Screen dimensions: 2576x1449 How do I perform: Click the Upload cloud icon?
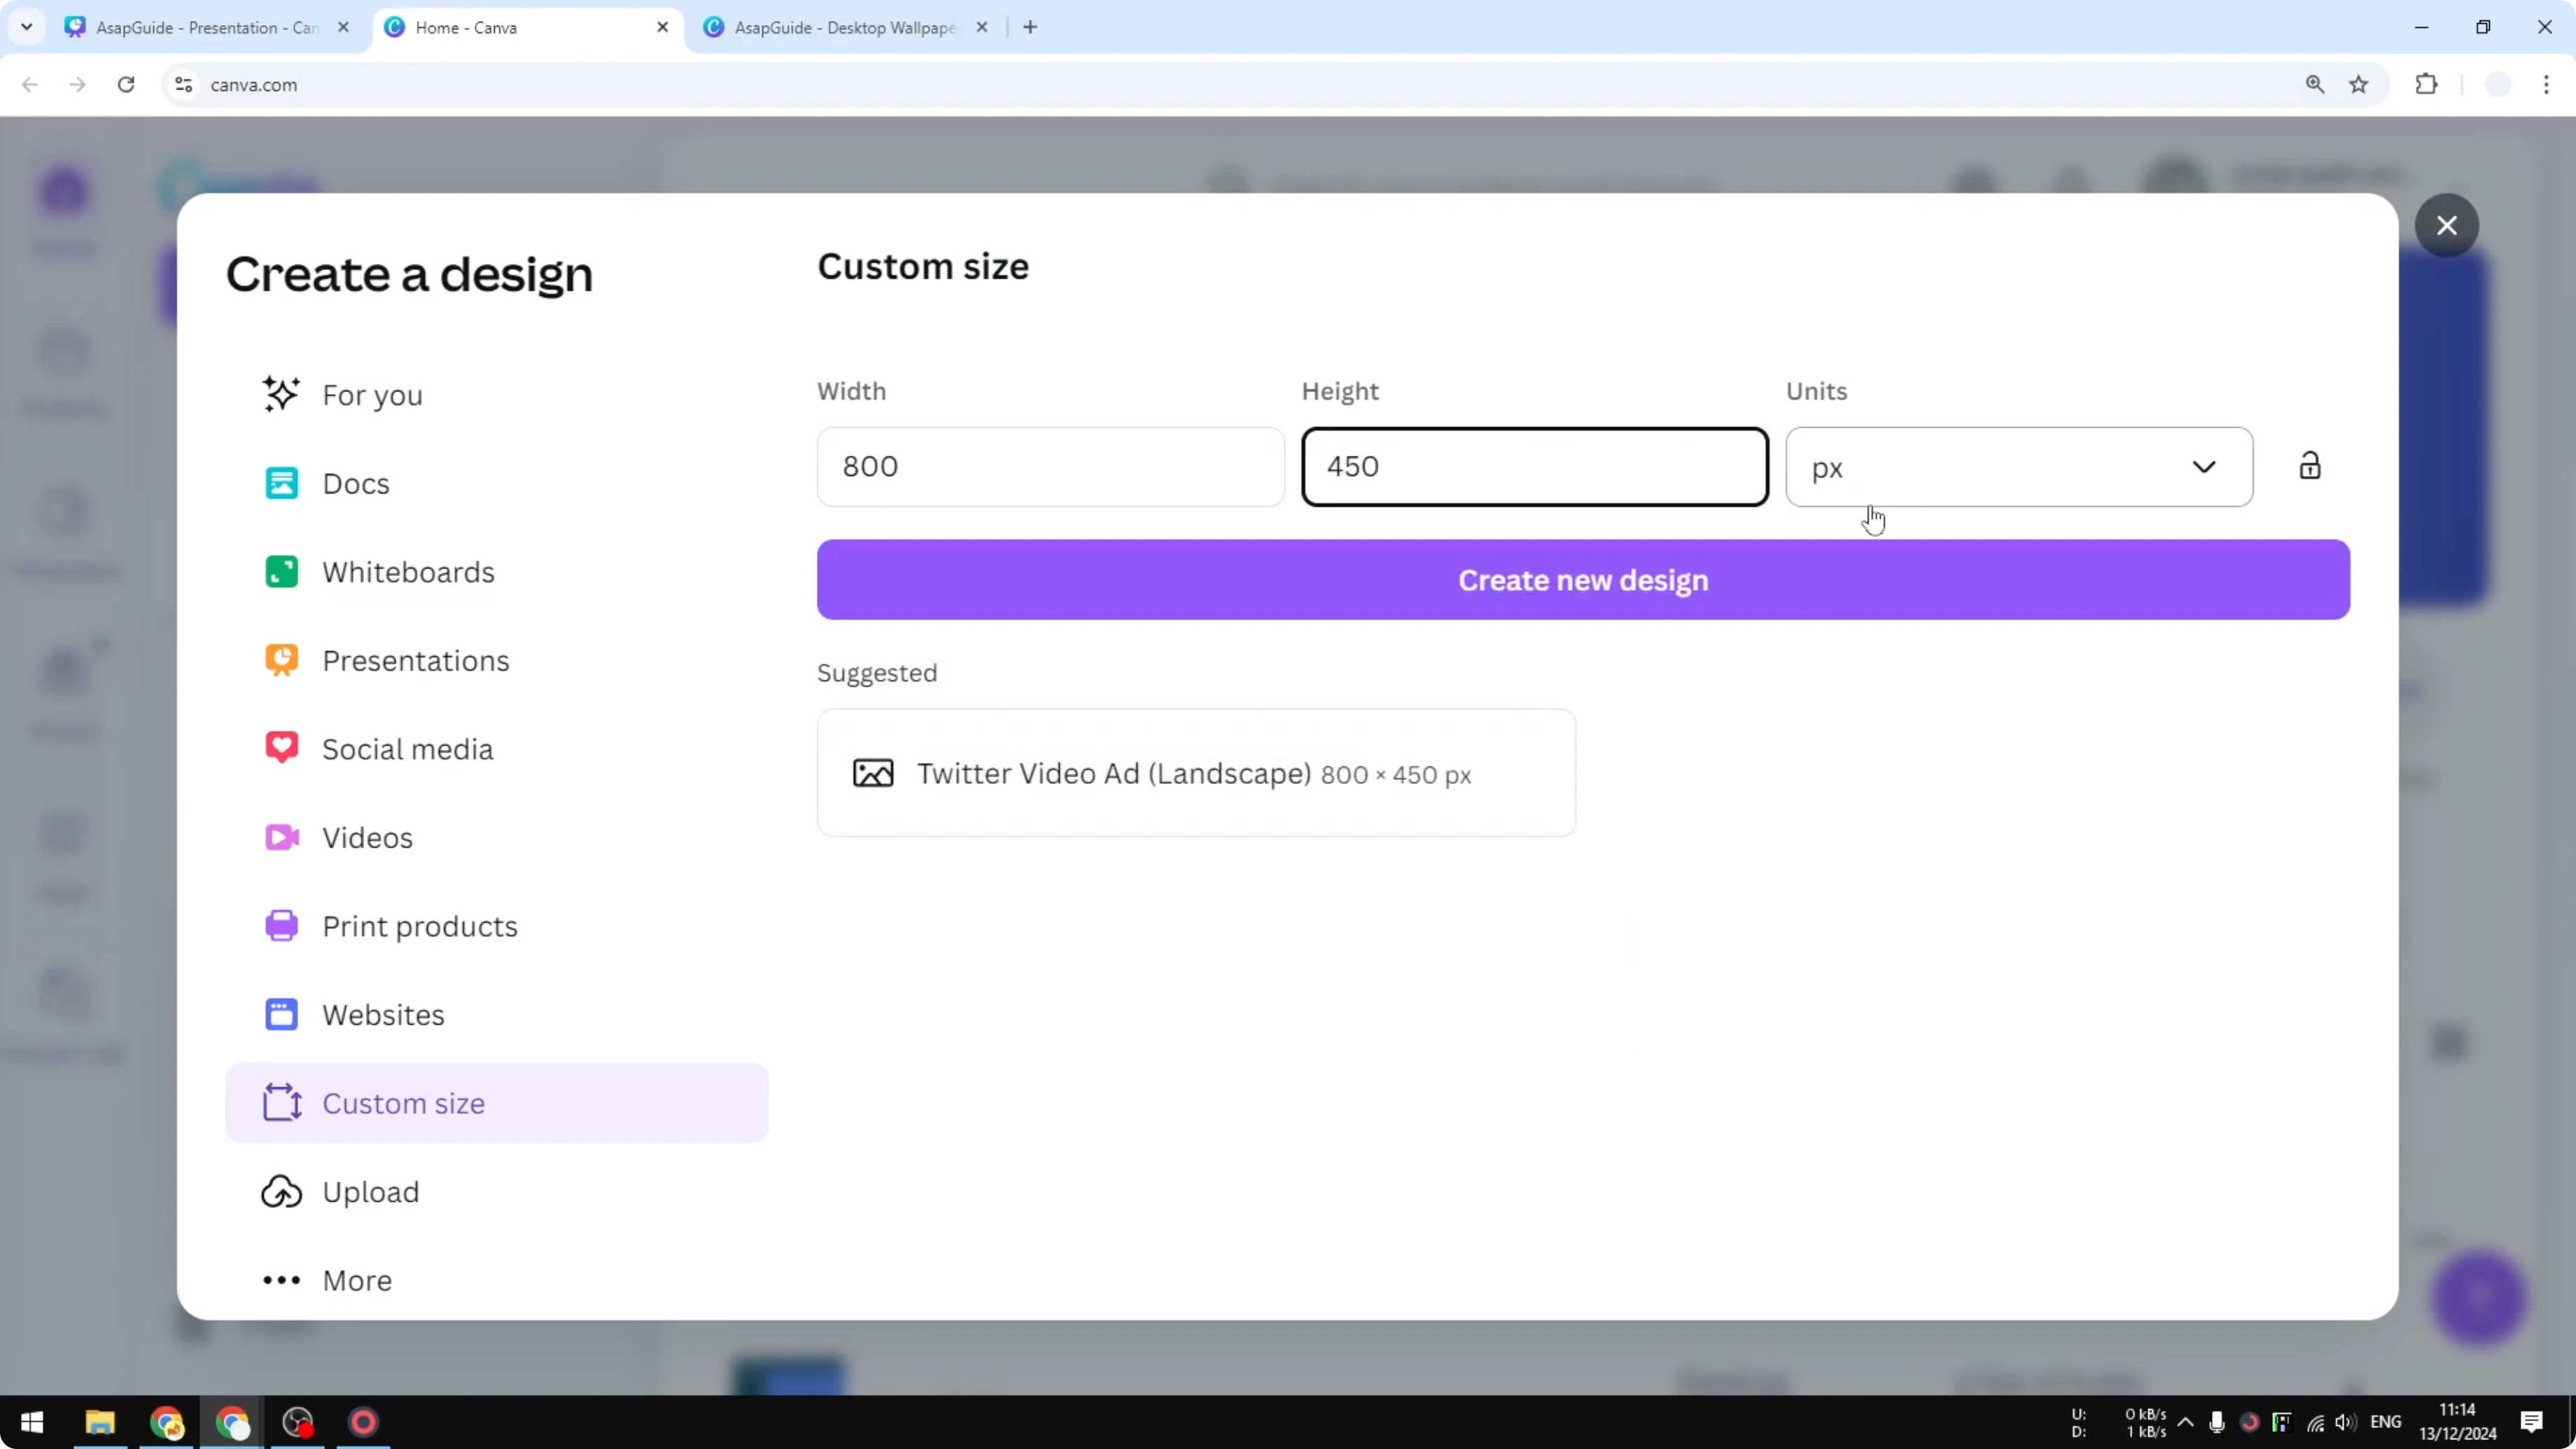point(281,1191)
